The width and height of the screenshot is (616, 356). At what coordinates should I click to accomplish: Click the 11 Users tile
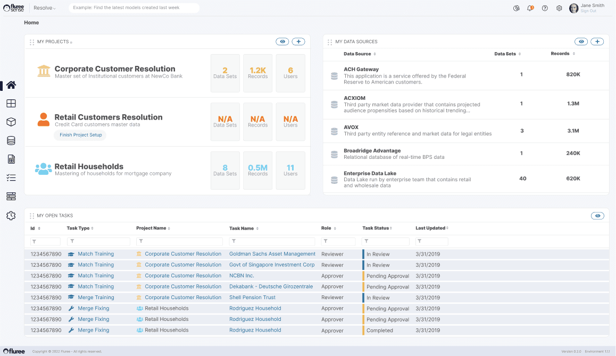tap(290, 171)
